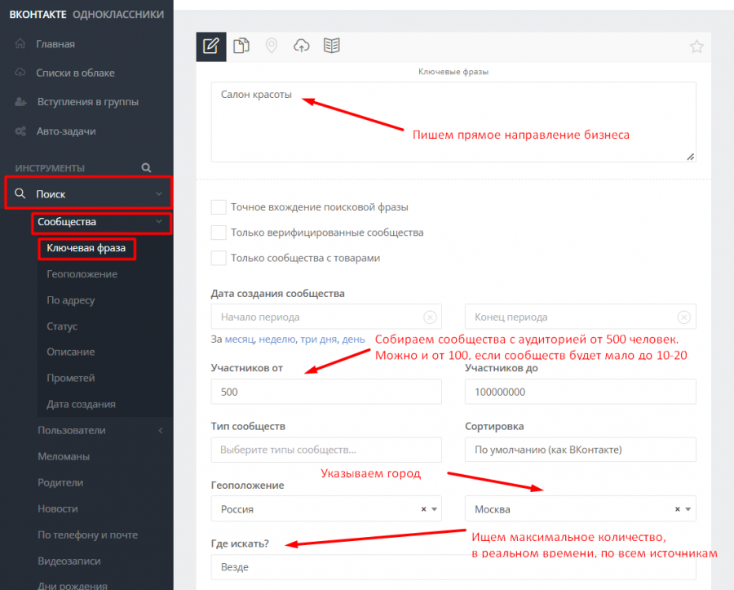Select Ключевая фраза search option
This screenshot has width=734, height=590.
coord(86,248)
